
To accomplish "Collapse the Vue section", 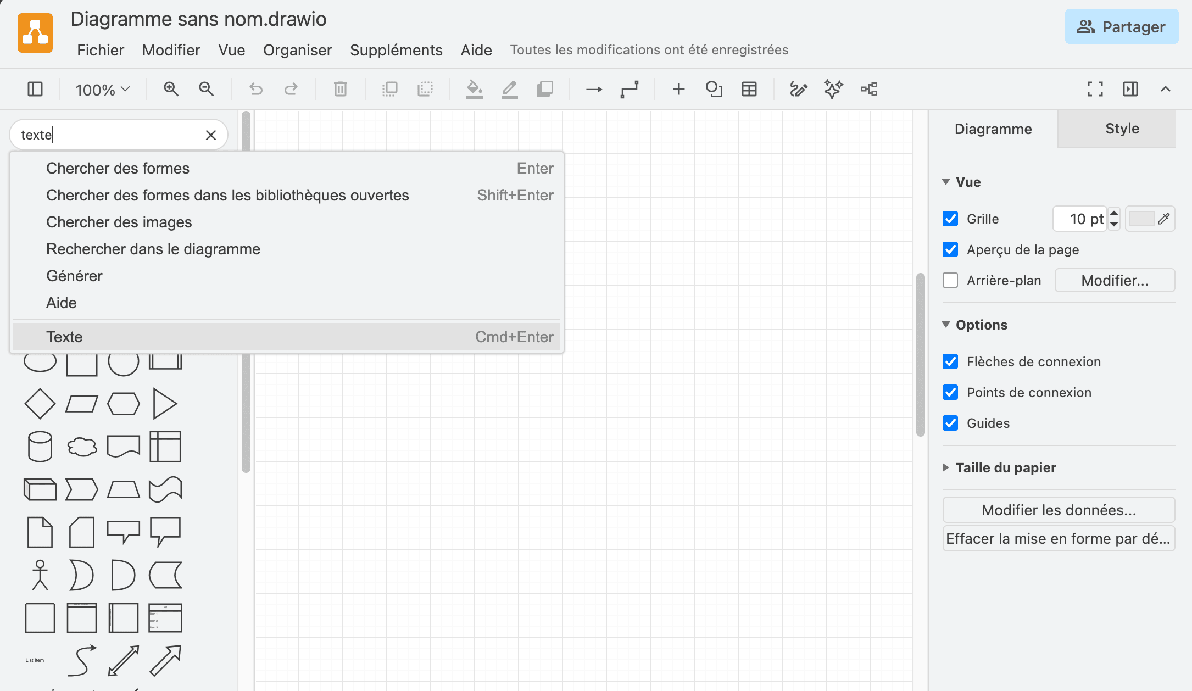I will coord(946,182).
